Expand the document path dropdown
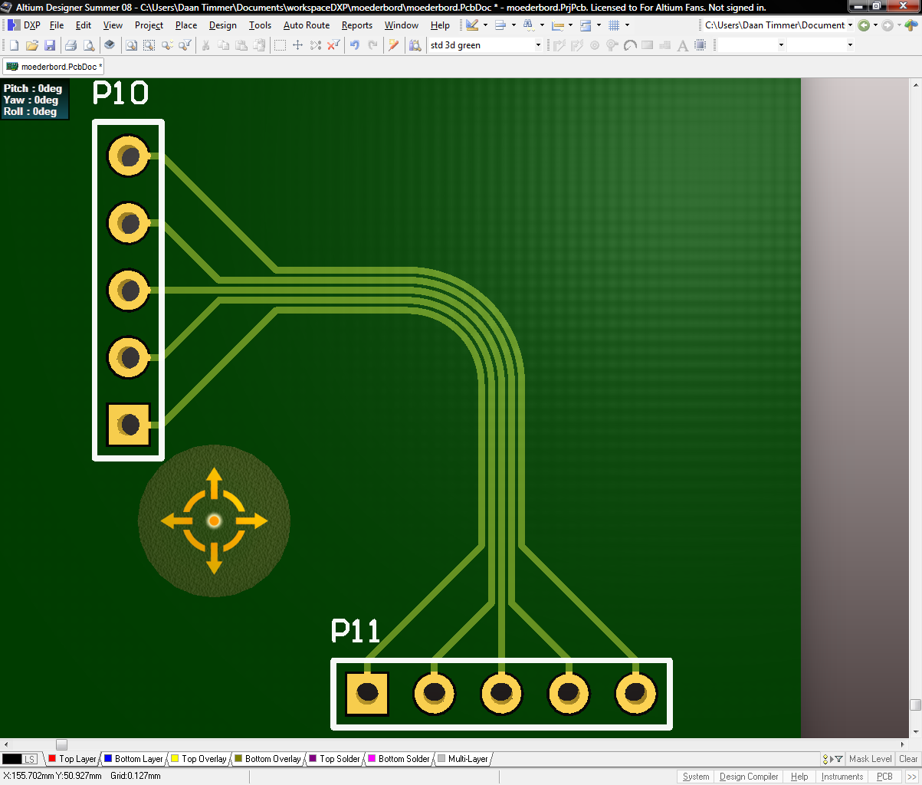This screenshot has width=922, height=785. tap(850, 25)
